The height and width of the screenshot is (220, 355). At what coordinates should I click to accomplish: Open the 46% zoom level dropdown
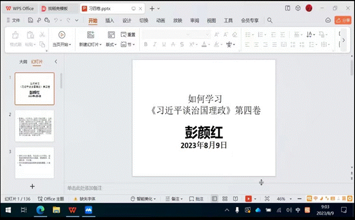pos(283,198)
